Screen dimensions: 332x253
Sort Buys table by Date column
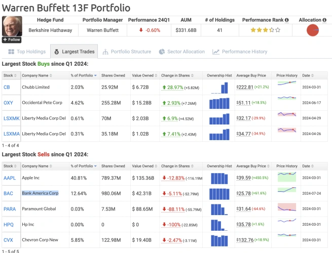coord(308,75)
